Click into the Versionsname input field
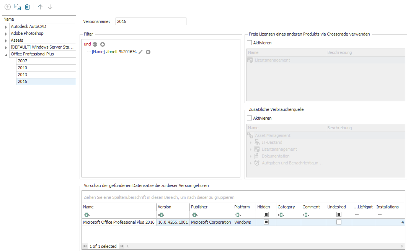This screenshot has height=252, width=408. (x=151, y=21)
